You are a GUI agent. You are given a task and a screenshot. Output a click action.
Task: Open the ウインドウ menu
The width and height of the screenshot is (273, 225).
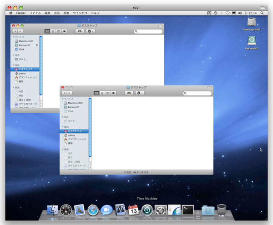80,13
